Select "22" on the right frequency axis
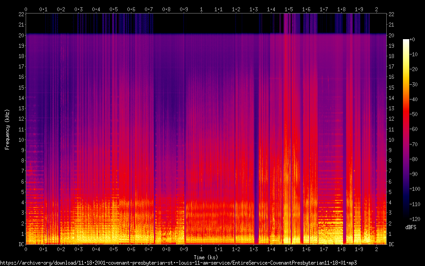Image resolution: width=425 pixels, height=266 pixels. pyautogui.click(x=391, y=14)
